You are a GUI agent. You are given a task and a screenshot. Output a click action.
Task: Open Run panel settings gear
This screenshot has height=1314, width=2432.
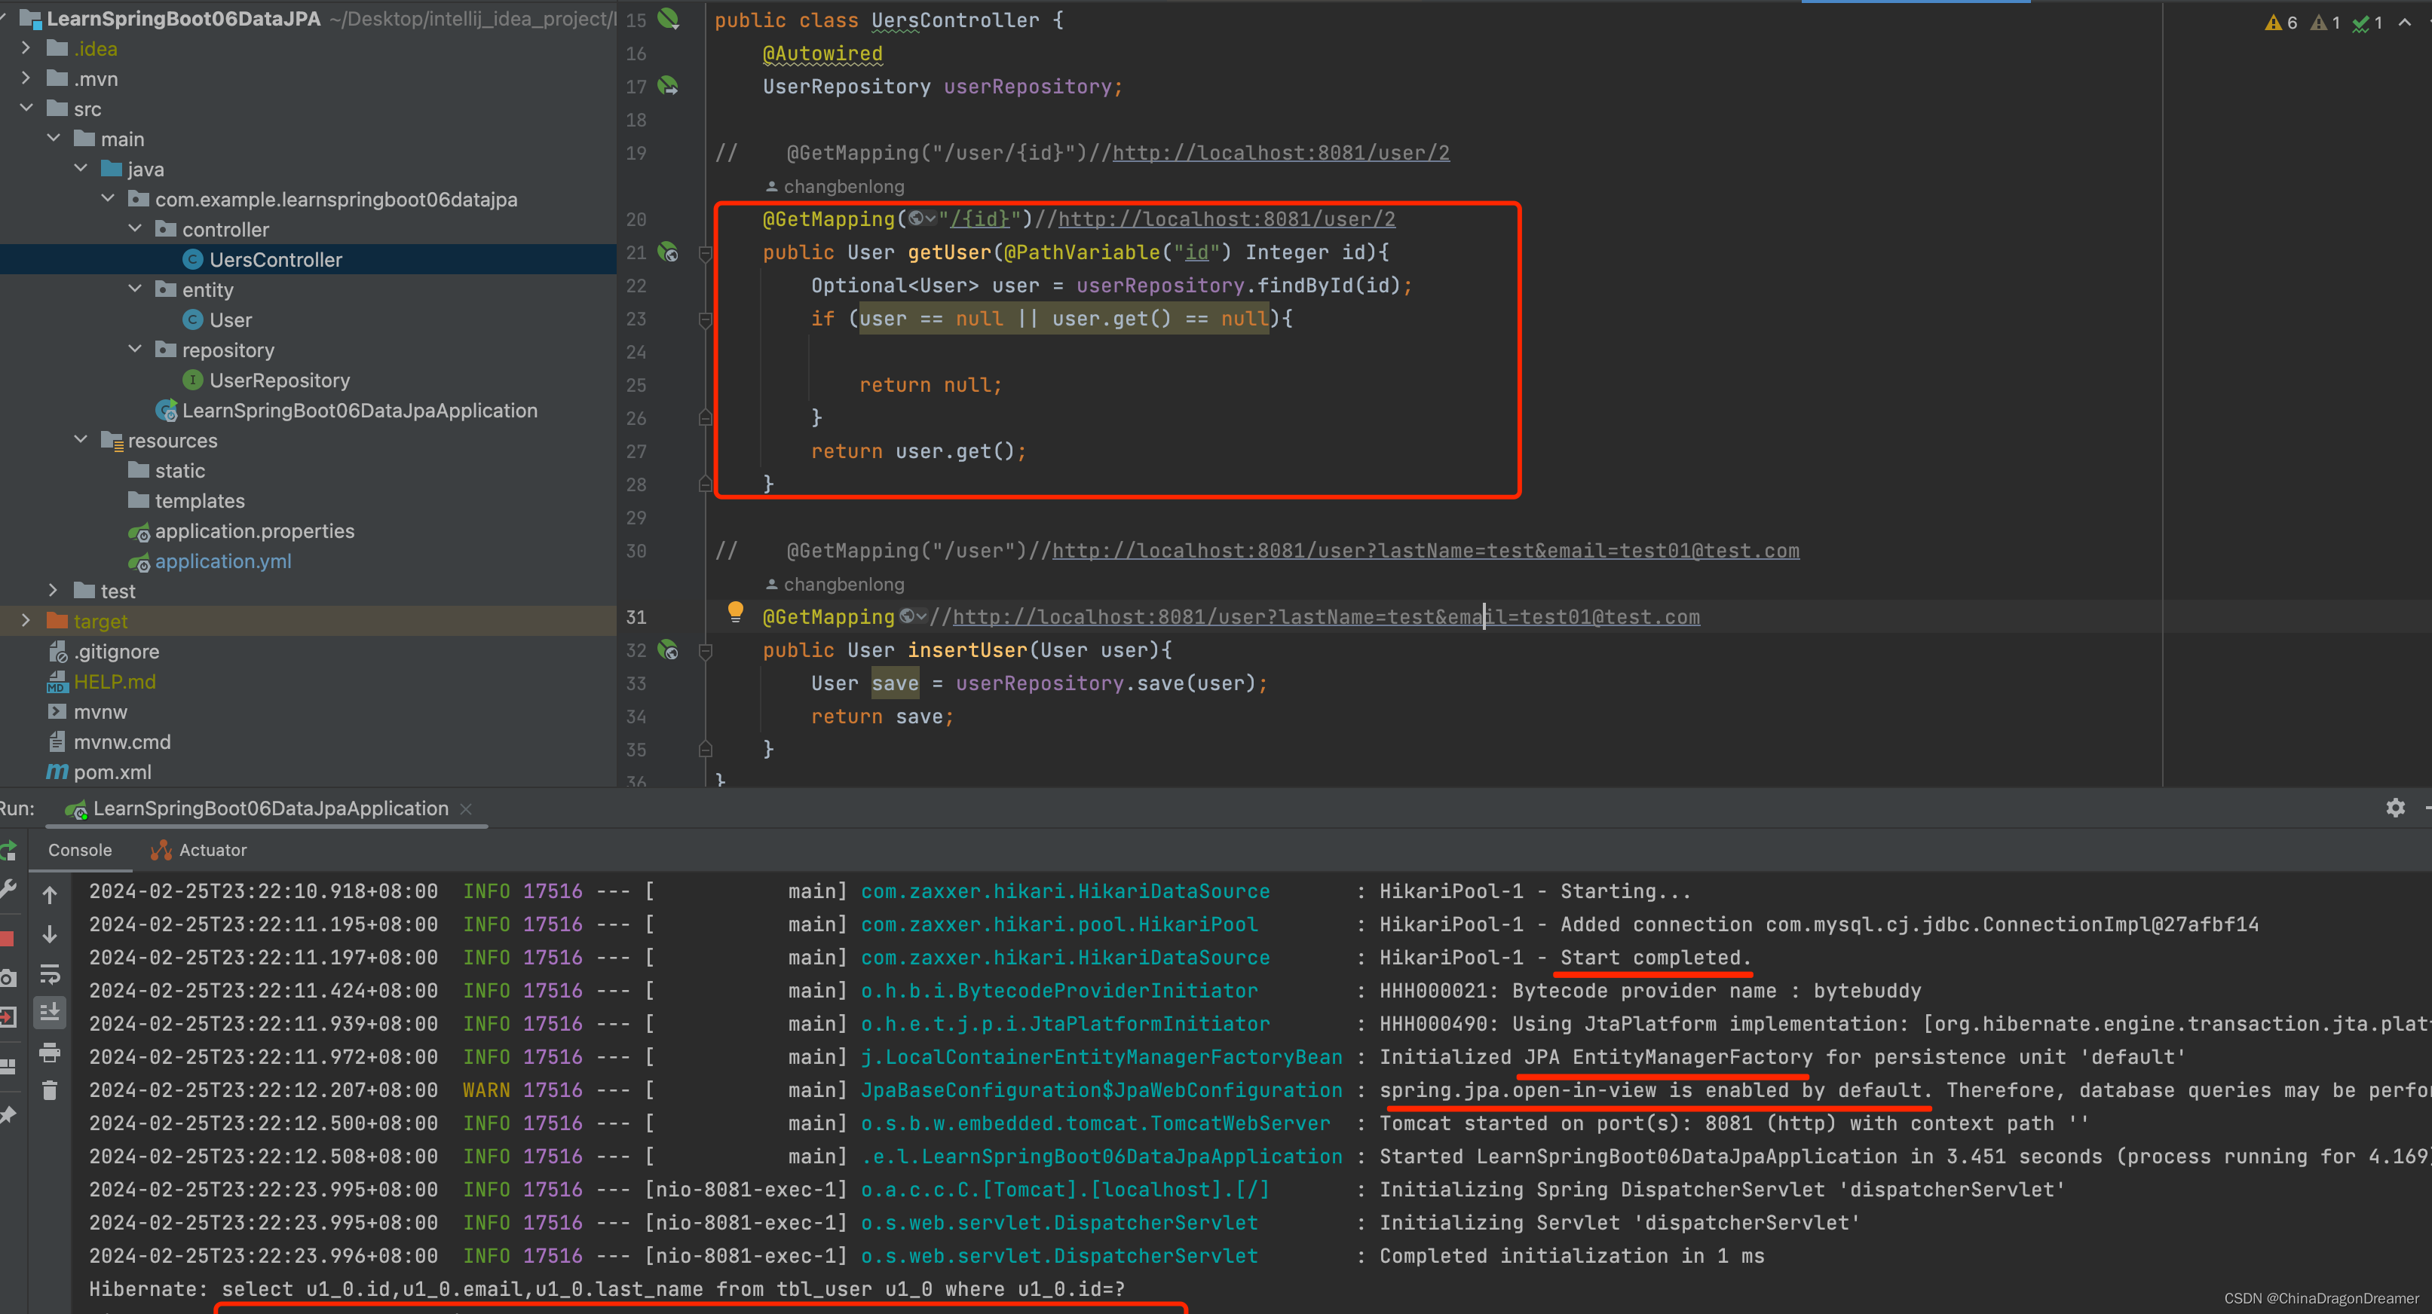(x=2395, y=808)
